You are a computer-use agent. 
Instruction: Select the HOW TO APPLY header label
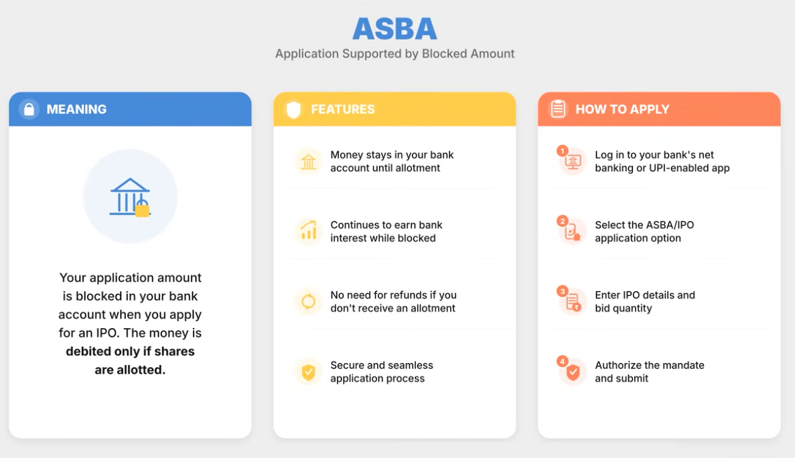[x=622, y=109]
